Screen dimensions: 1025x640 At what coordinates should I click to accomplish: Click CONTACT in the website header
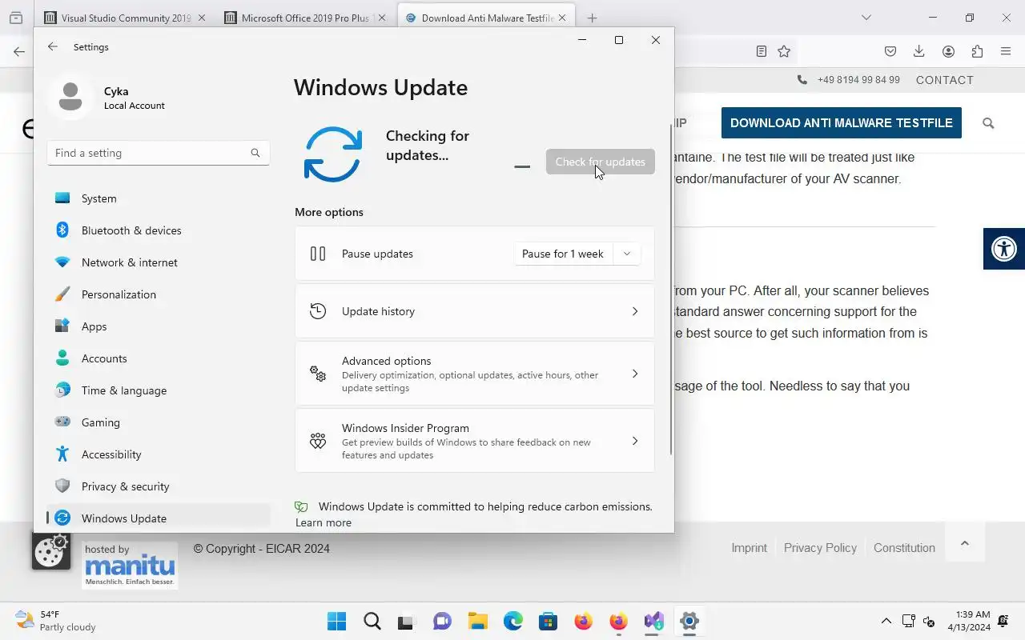[x=945, y=80]
